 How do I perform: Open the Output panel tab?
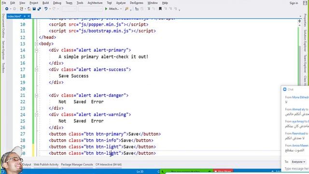27,164
